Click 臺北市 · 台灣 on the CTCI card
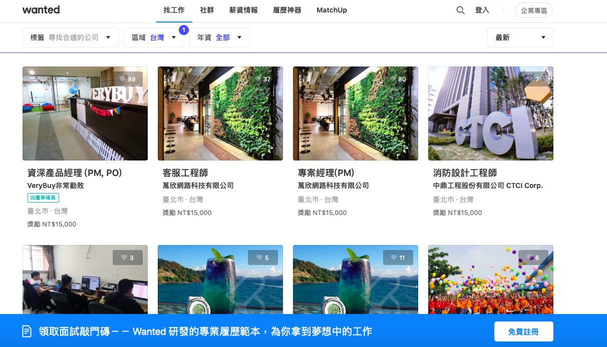 coord(453,199)
